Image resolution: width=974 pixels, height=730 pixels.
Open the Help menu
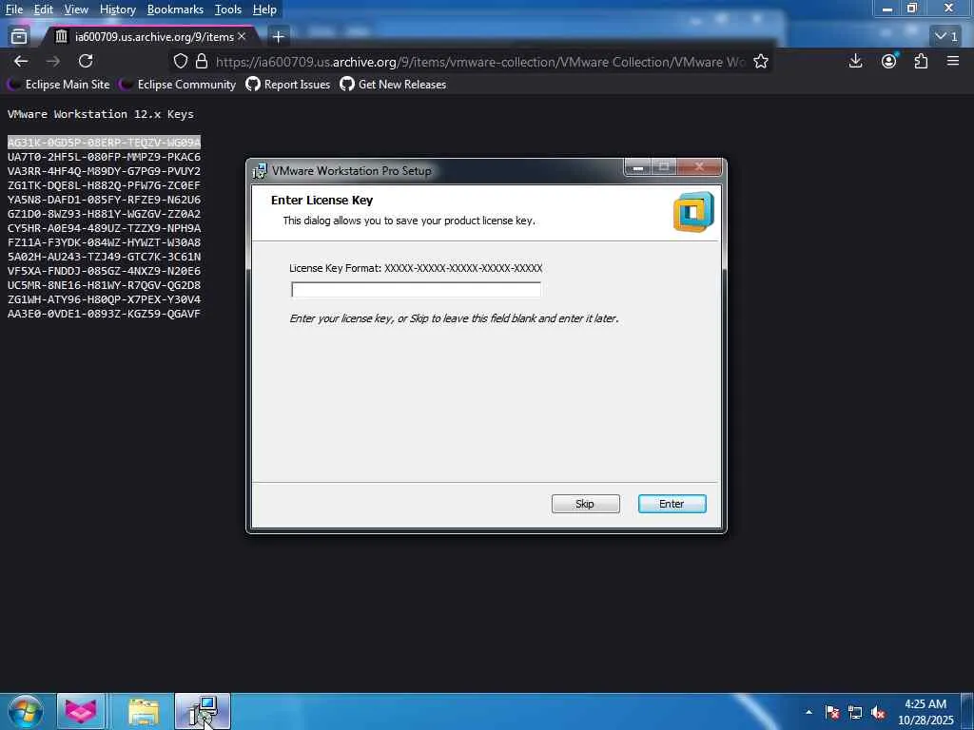[264, 10]
